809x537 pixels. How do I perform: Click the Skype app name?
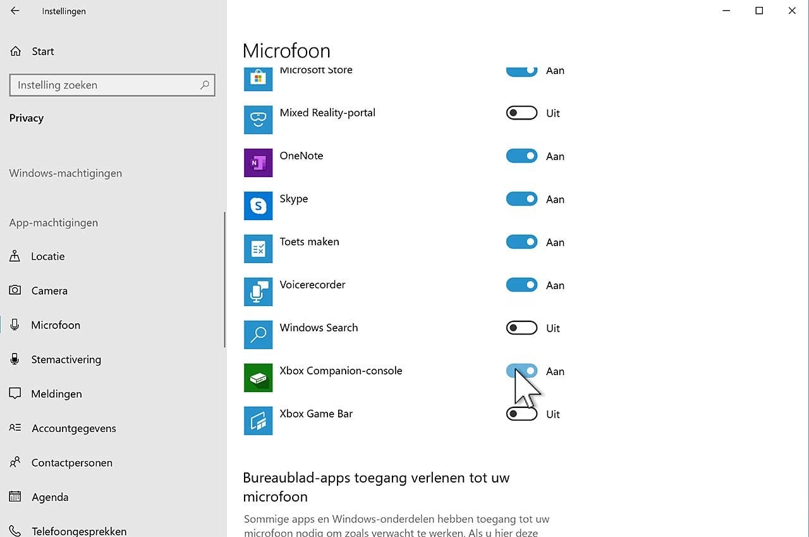click(294, 199)
